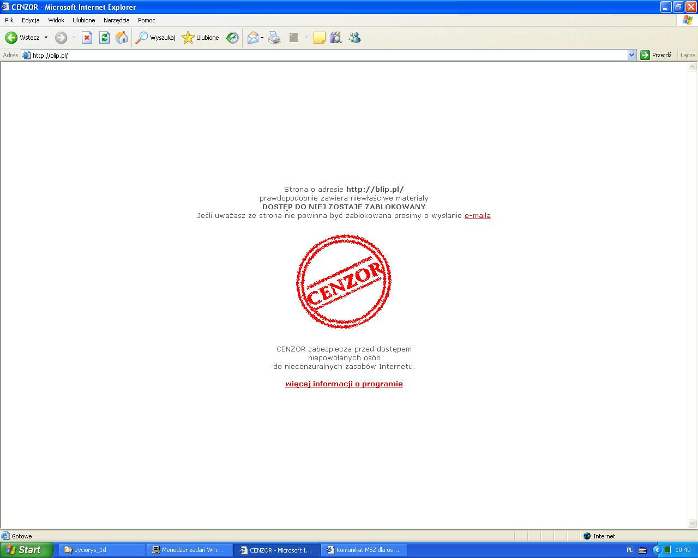
Task: Click the Research book icon
Action: point(336,38)
